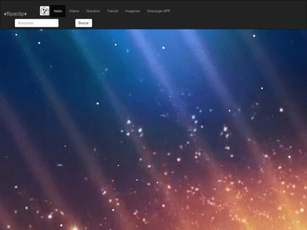Go to the Videos page
Image resolution: width=307 pixels, height=230 pixels.
(x=74, y=11)
